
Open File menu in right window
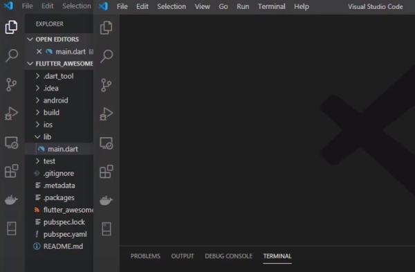[122, 6]
